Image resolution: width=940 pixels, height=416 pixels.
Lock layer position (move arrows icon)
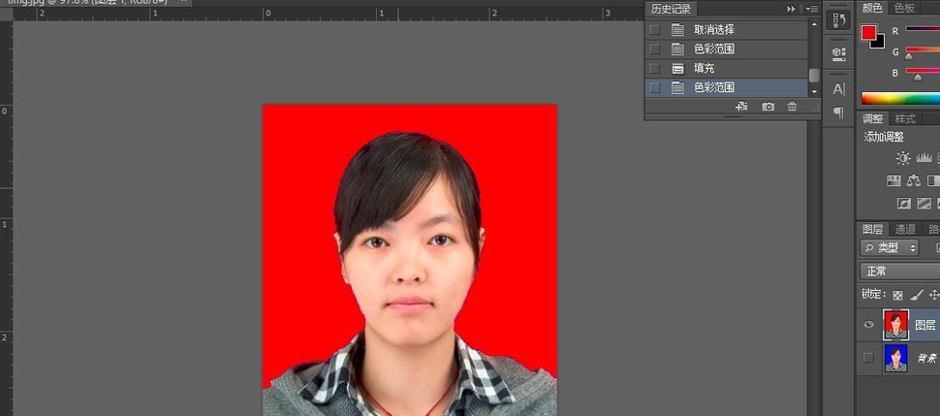pyautogui.click(x=934, y=295)
